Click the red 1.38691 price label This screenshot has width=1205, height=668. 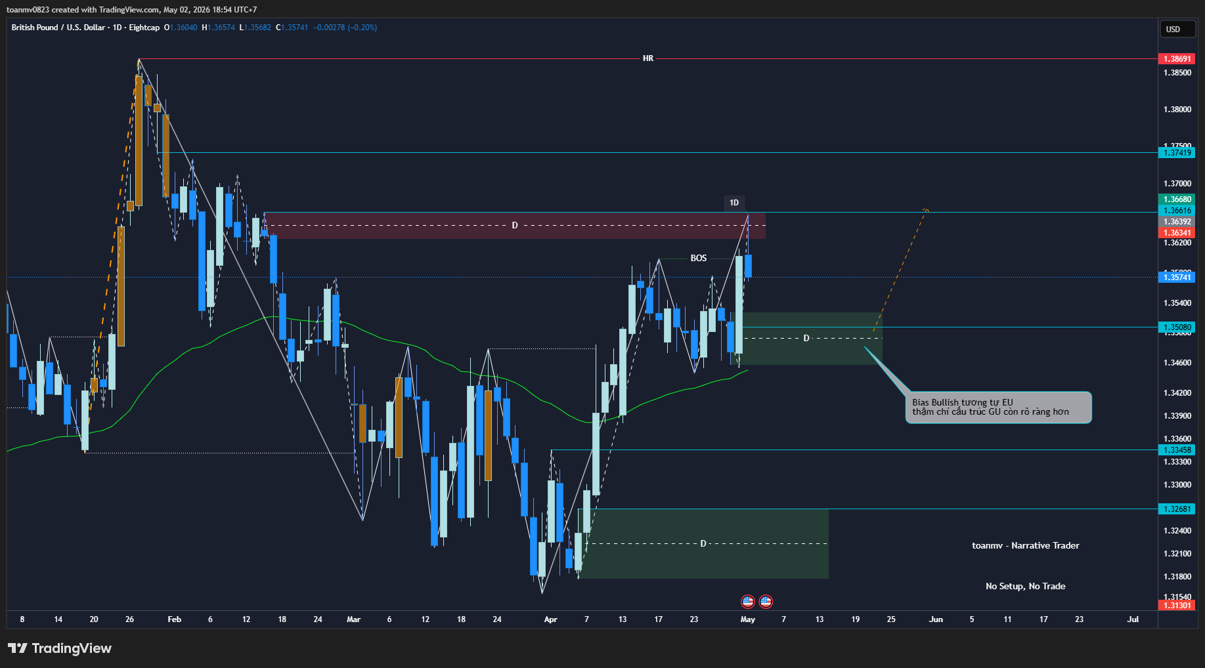coord(1177,59)
